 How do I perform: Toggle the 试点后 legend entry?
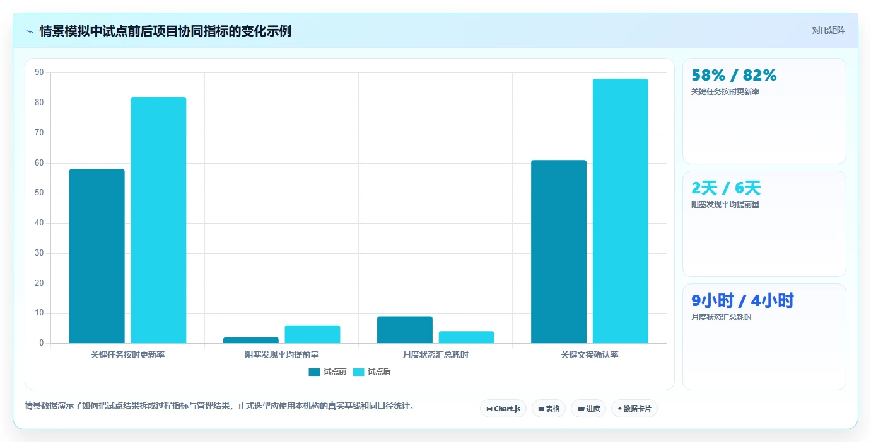[x=371, y=371]
